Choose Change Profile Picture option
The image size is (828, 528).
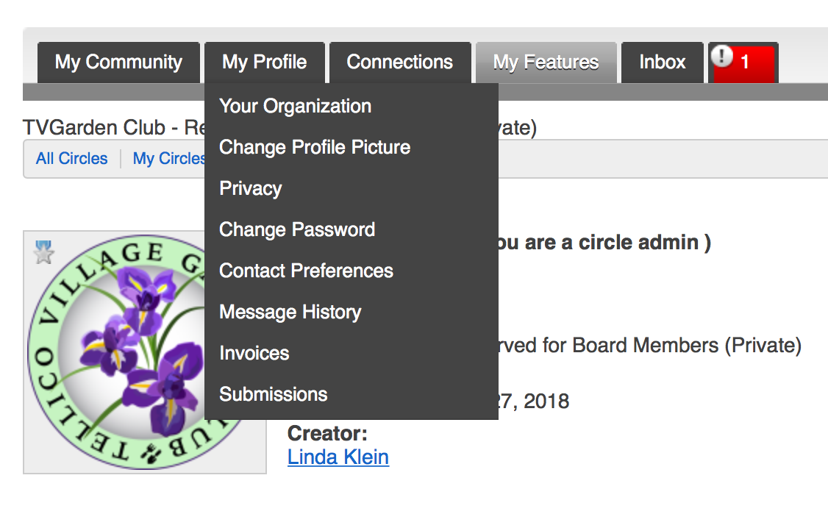(315, 147)
